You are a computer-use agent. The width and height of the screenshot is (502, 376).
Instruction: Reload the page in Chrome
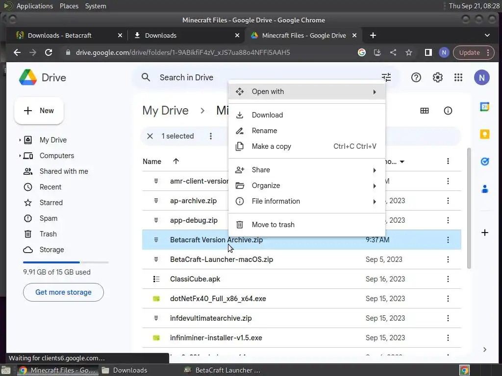[49, 52]
